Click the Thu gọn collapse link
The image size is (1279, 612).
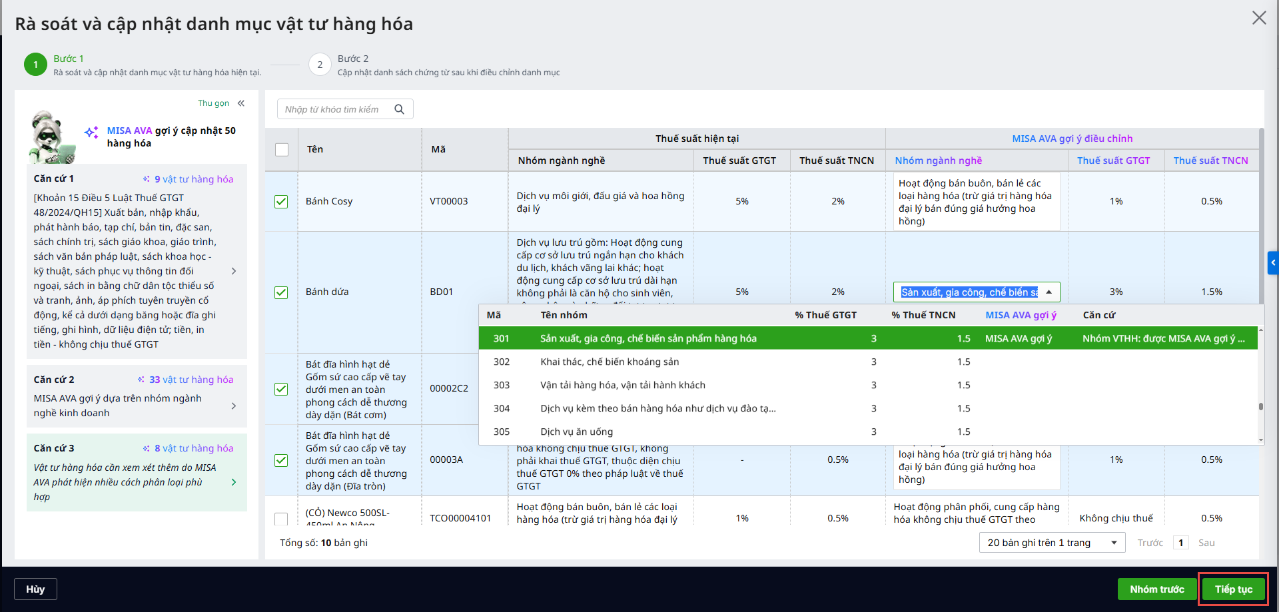(213, 103)
